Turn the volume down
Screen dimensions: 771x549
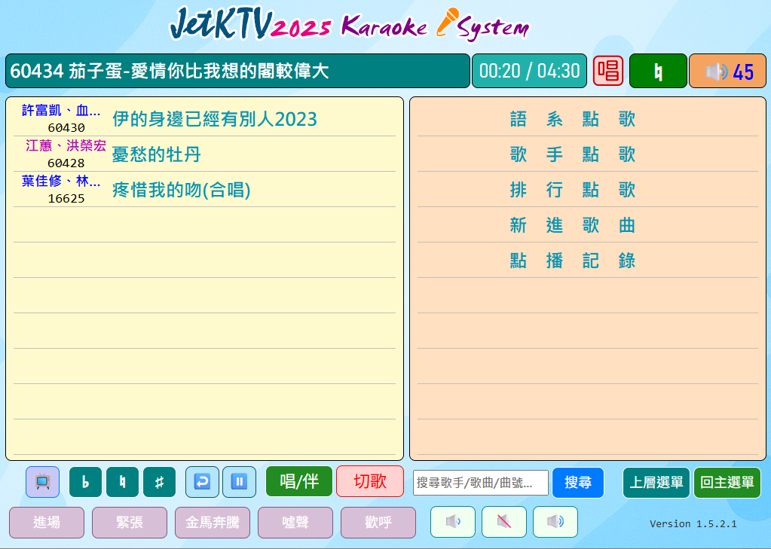point(453,522)
